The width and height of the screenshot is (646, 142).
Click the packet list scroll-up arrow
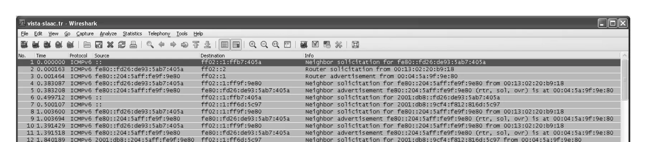(x=625, y=55)
